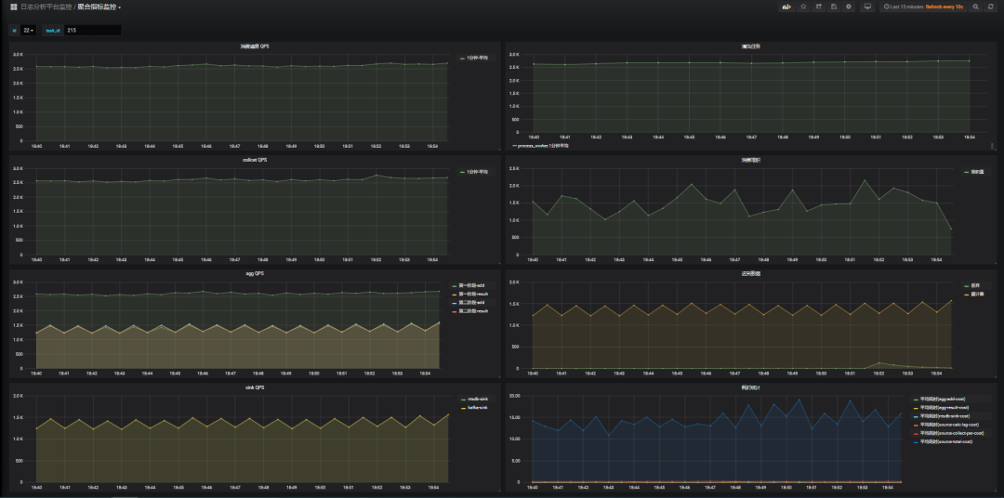Open the agg QPS panel title menu
1004x498 pixels.
[255, 273]
